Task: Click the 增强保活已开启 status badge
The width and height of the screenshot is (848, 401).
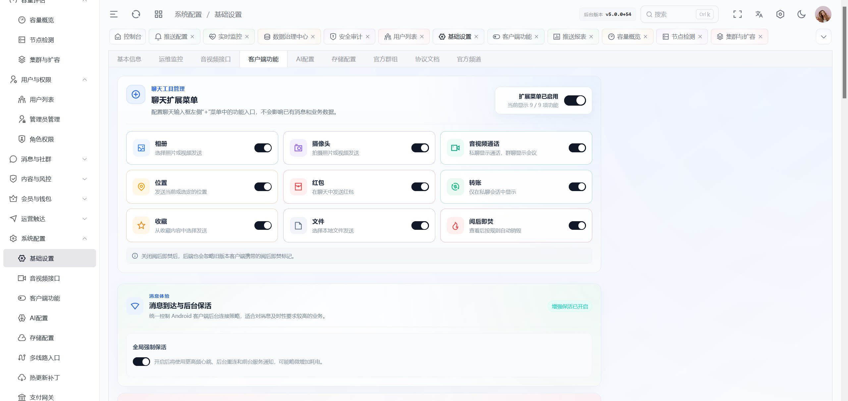Action: point(570,306)
